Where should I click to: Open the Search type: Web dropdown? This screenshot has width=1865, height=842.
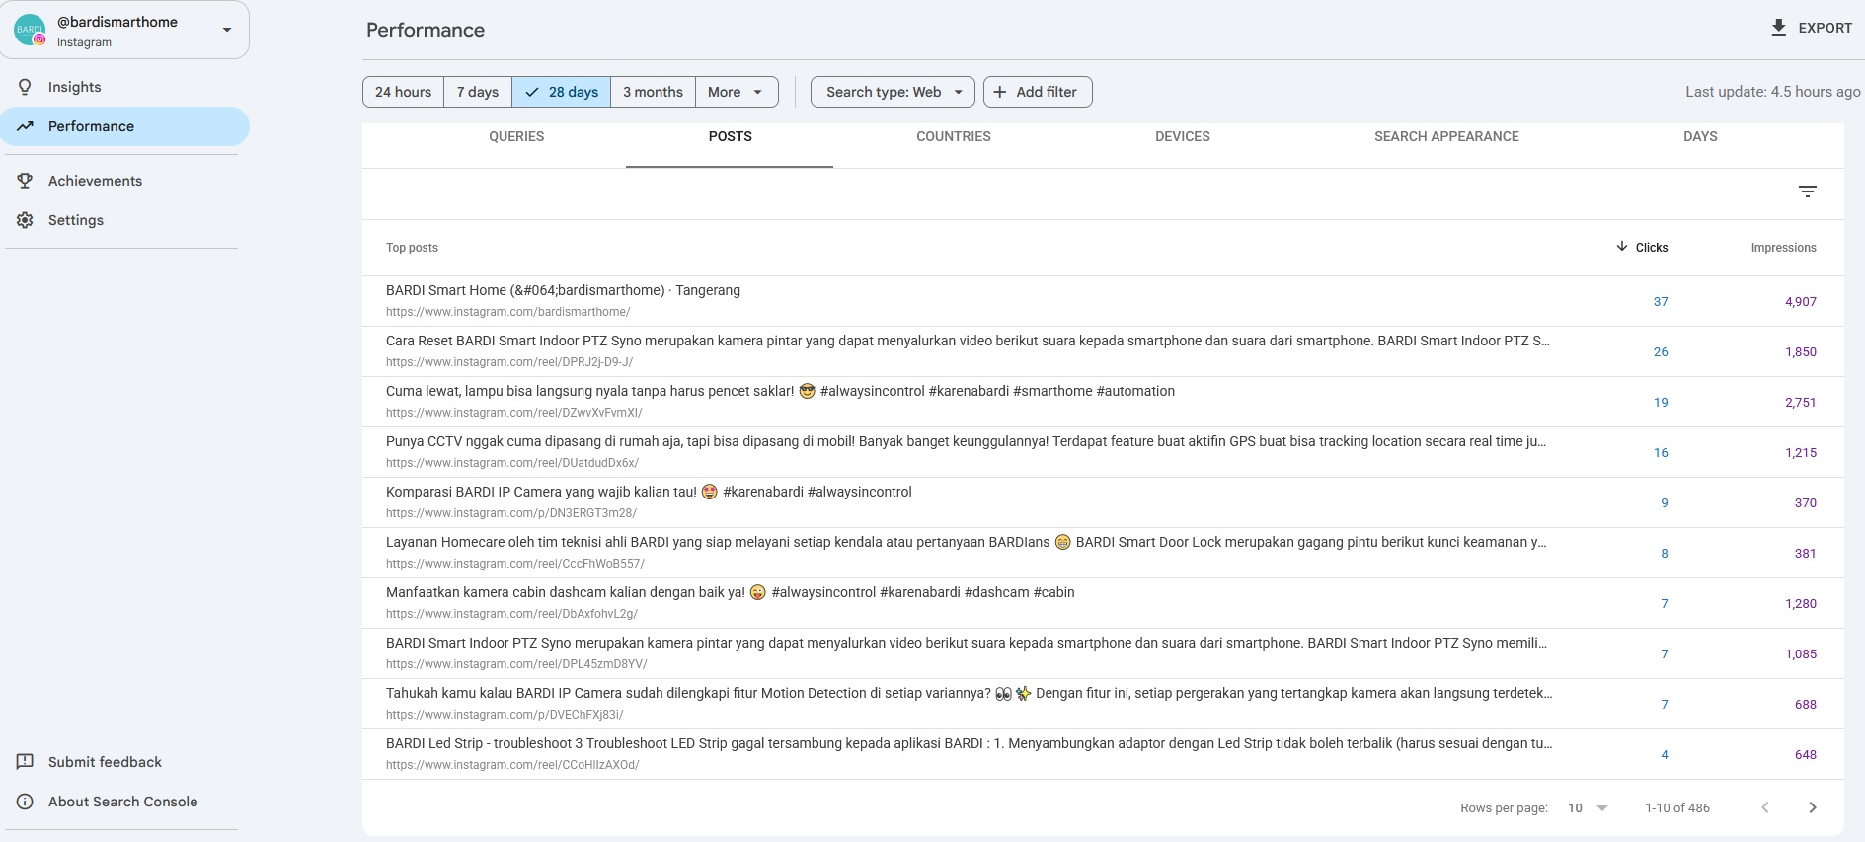tap(893, 92)
